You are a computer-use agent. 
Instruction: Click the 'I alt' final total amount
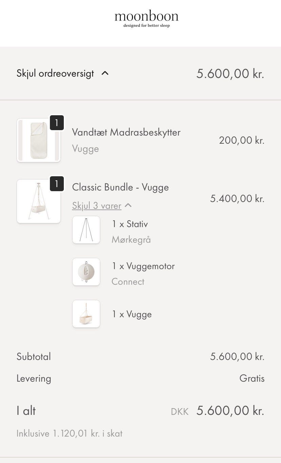[230, 411]
